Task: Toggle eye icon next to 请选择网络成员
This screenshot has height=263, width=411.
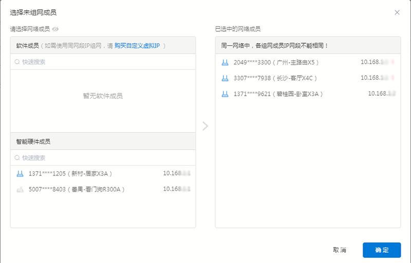Action: click(x=55, y=29)
